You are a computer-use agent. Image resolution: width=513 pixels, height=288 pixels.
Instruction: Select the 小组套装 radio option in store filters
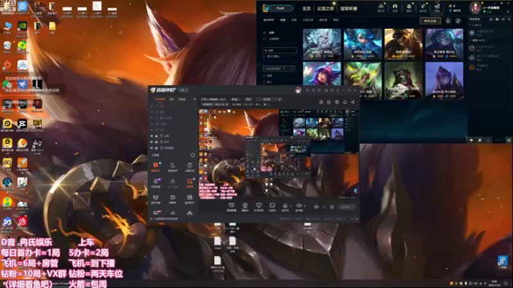[x=265, y=39]
